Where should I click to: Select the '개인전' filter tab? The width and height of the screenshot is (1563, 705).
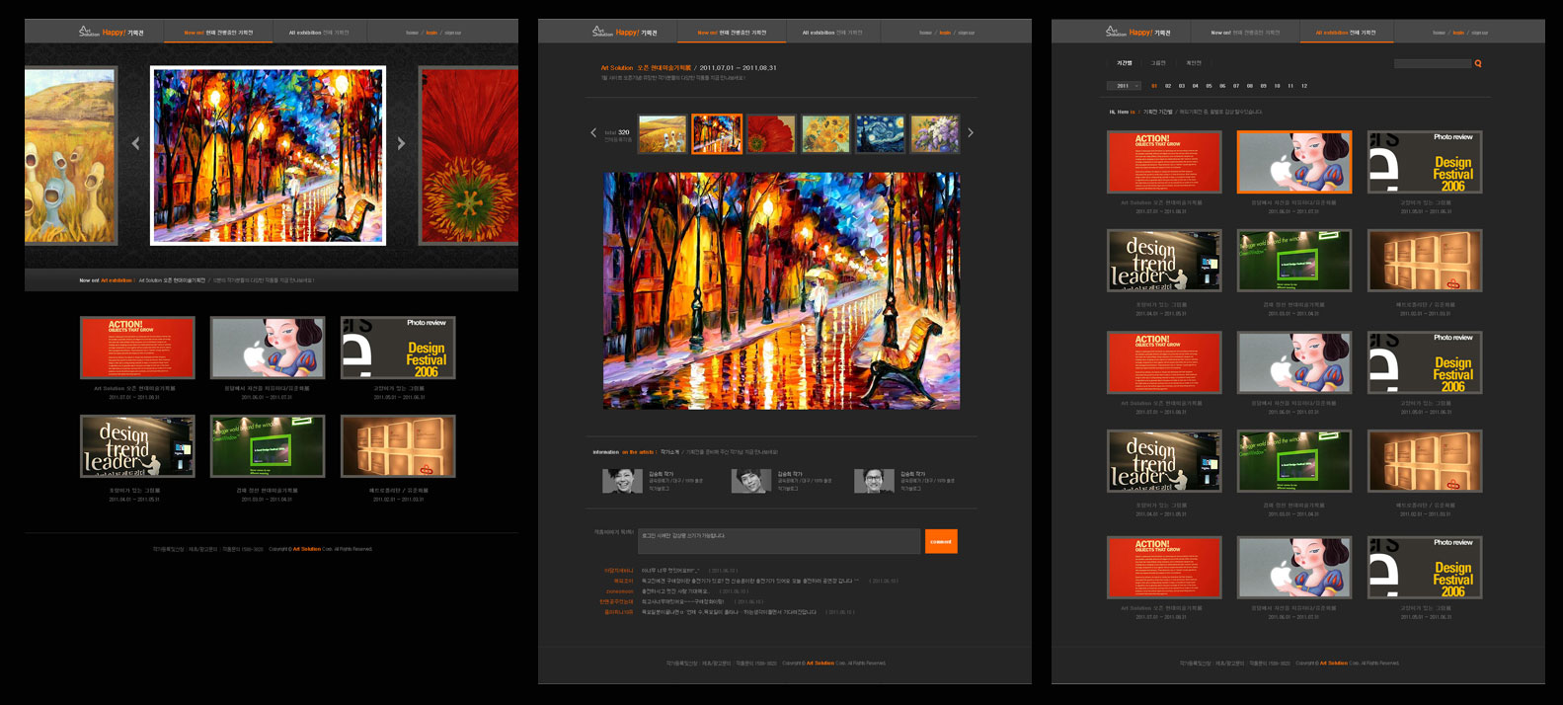[x=1194, y=63]
